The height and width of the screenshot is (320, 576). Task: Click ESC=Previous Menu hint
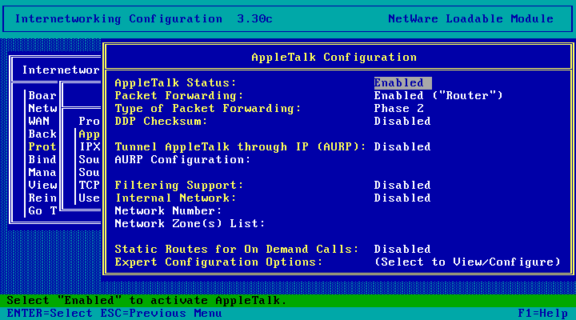coord(162,314)
